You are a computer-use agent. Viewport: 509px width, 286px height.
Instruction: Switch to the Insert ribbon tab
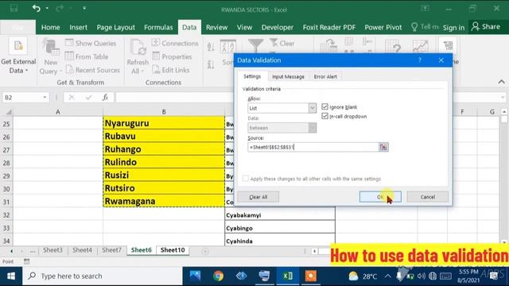(78, 28)
